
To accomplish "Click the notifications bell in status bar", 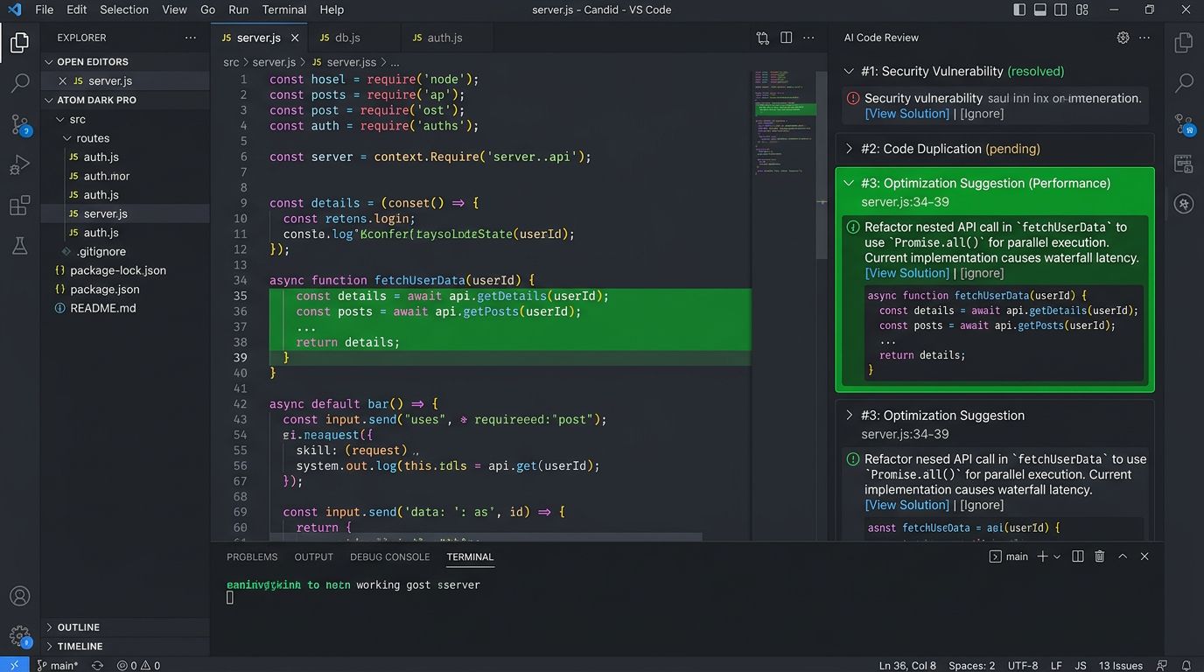I will 1186,666.
